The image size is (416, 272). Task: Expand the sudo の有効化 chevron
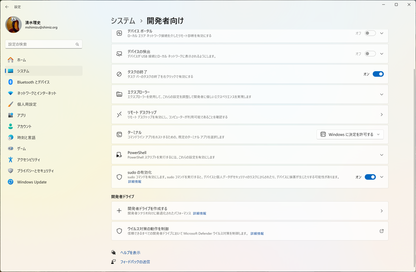pyautogui.click(x=382, y=177)
